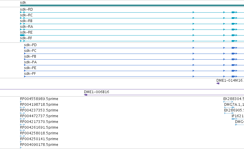Select RP004472737.5prime EST label
Screen dimensions: 244x149
coord(39,116)
